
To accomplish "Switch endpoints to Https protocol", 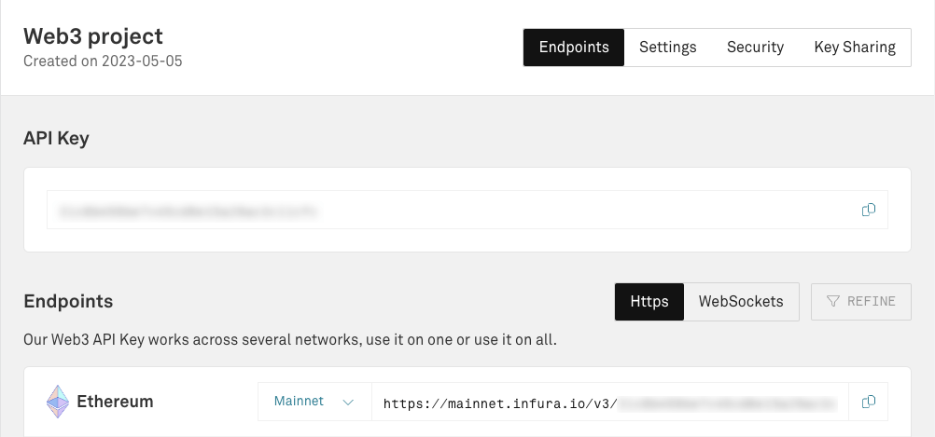I will pos(649,302).
